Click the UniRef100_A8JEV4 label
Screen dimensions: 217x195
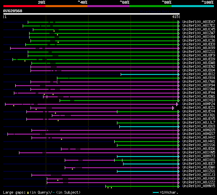click(199, 112)
